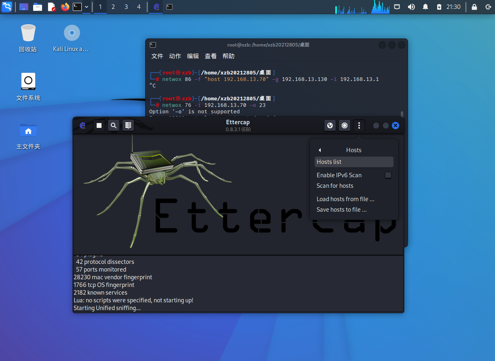Click the magnifier scan-hosts icon in Ettercap
The width and height of the screenshot is (495, 361).
pos(114,125)
